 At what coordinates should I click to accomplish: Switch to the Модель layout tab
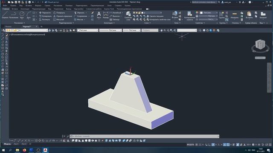[x=7, y=144]
